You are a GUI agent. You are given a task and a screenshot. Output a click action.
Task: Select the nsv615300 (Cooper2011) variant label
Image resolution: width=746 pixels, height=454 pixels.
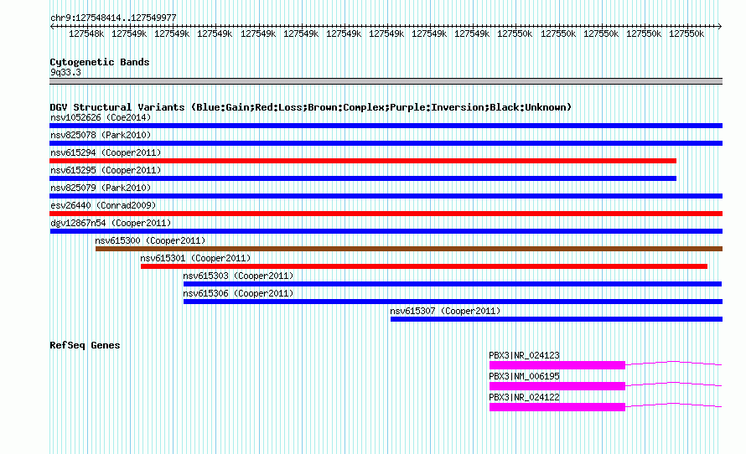150,240
